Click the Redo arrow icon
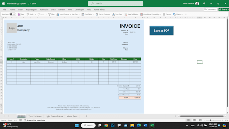 coord(39,14)
